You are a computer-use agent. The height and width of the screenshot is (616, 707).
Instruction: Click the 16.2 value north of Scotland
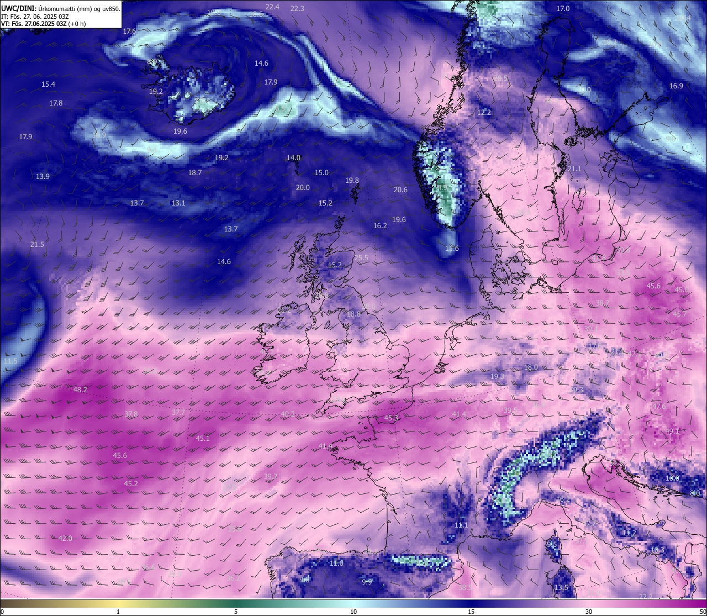pyautogui.click(x=380, y=226)
